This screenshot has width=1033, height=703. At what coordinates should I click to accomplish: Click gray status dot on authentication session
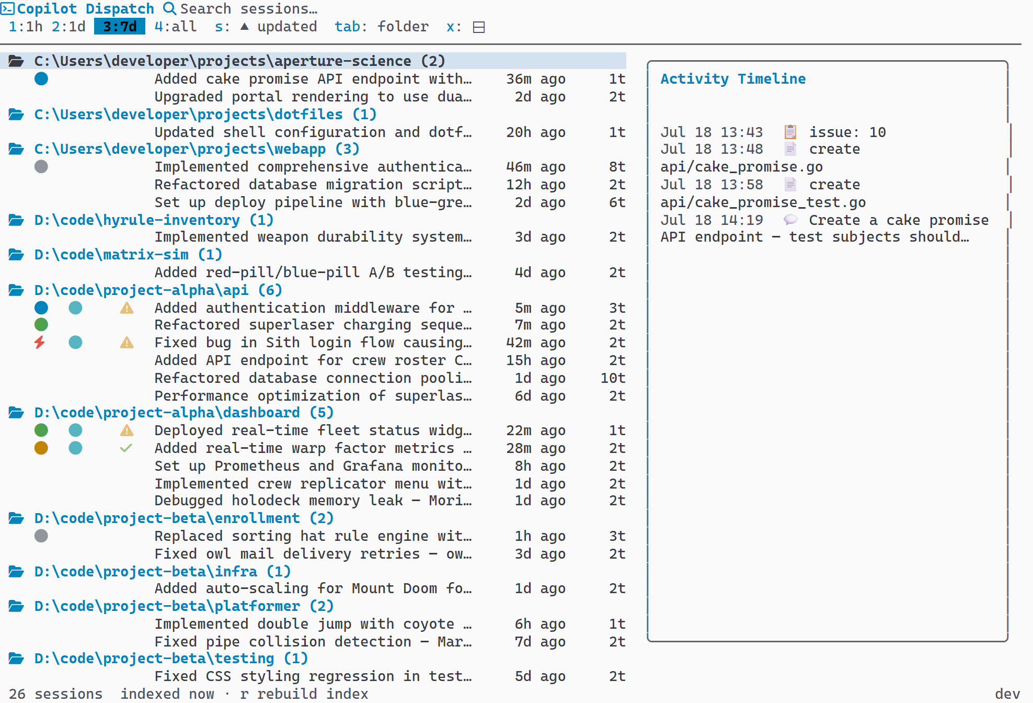coord(41,167)
